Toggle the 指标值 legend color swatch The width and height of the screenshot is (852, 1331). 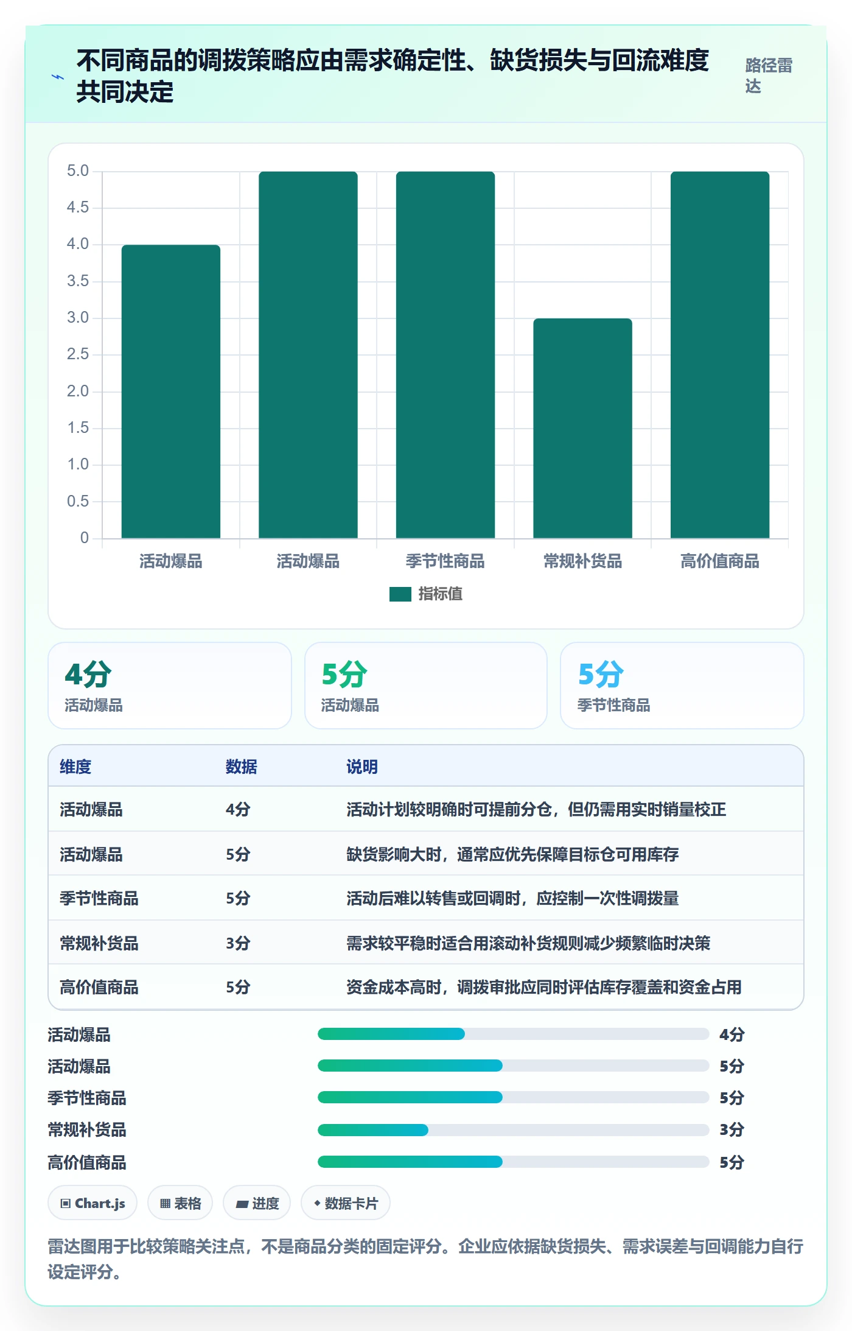[400, 594]
